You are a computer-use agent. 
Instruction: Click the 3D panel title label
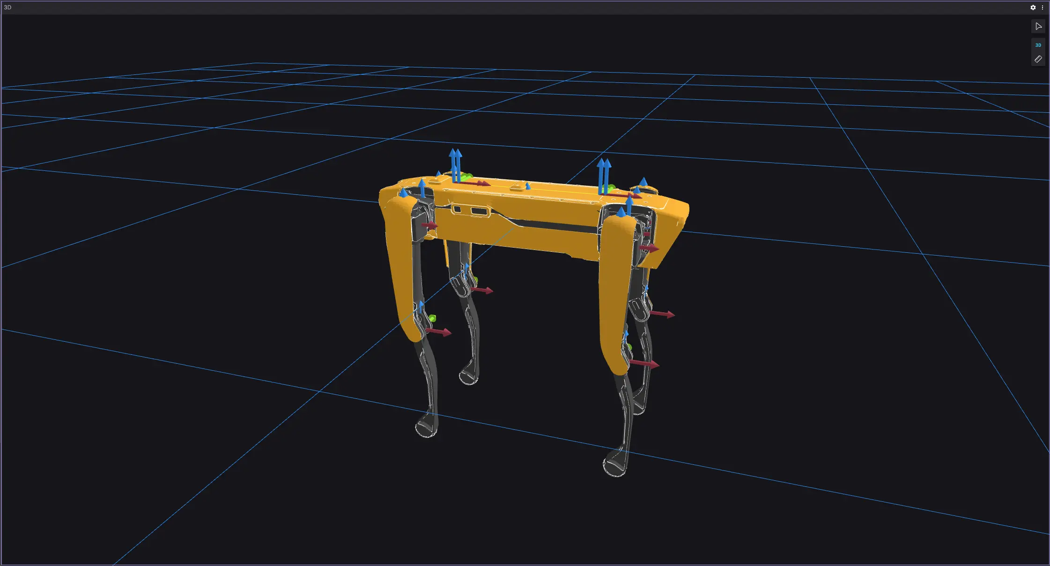[7, 7]
